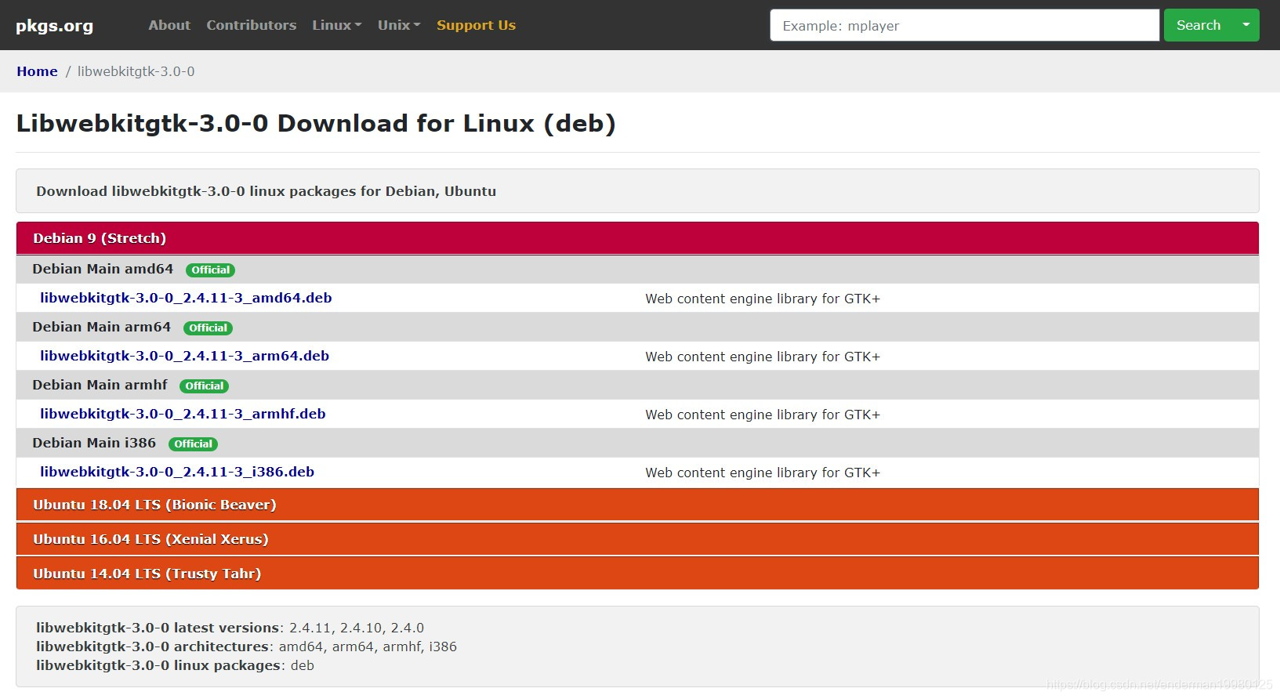Open the armhf deb package link
Viewport: 1280px width, 699px height.
tap(183, 414)
